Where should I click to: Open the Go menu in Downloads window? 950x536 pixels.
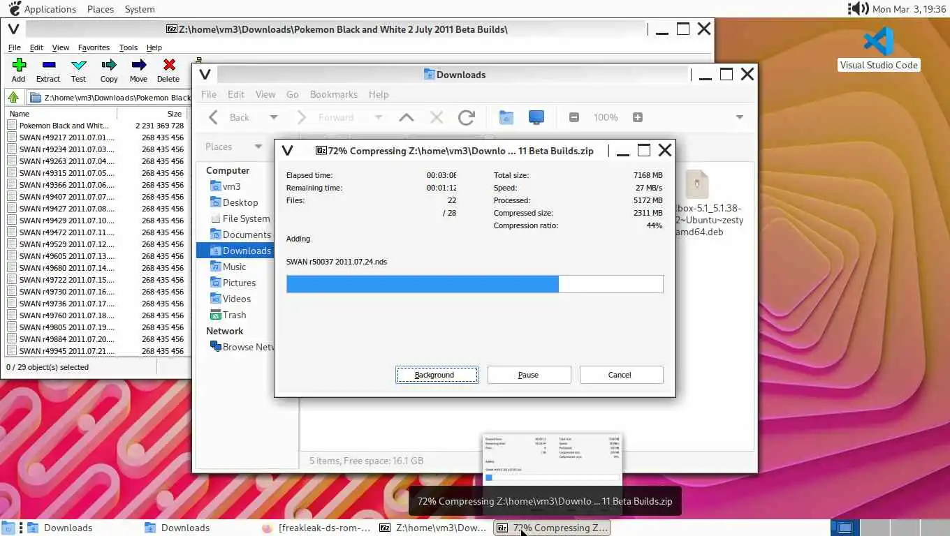click(292, 94)
